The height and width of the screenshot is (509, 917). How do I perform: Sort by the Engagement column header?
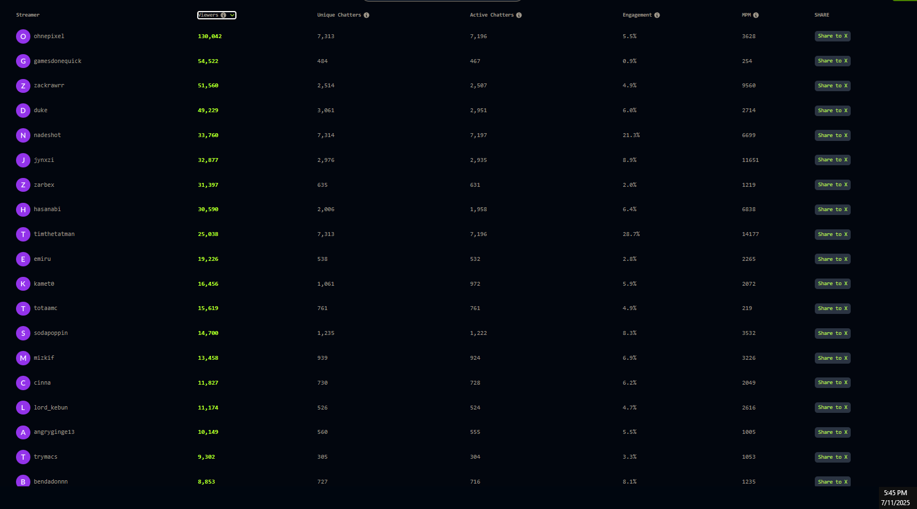click(637, 15)
